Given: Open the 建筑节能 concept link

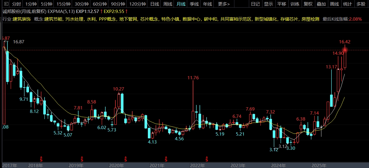Looking at the screenshot, I should [x=53, y=19].
